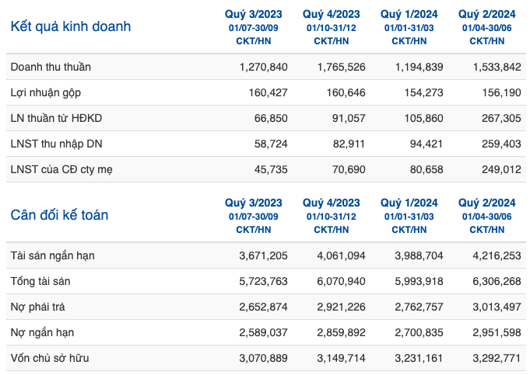530x375 pixels.
Task: Click the 6,306,268 total assets value
Action: 497,281
